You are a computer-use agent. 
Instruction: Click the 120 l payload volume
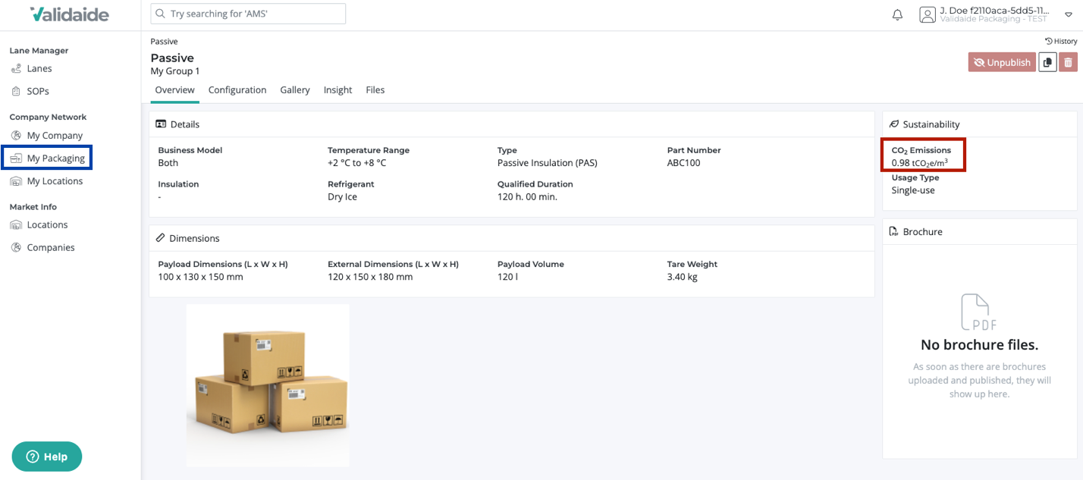click(x=507, y=277)
